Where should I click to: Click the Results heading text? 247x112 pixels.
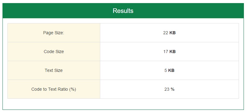123,11
